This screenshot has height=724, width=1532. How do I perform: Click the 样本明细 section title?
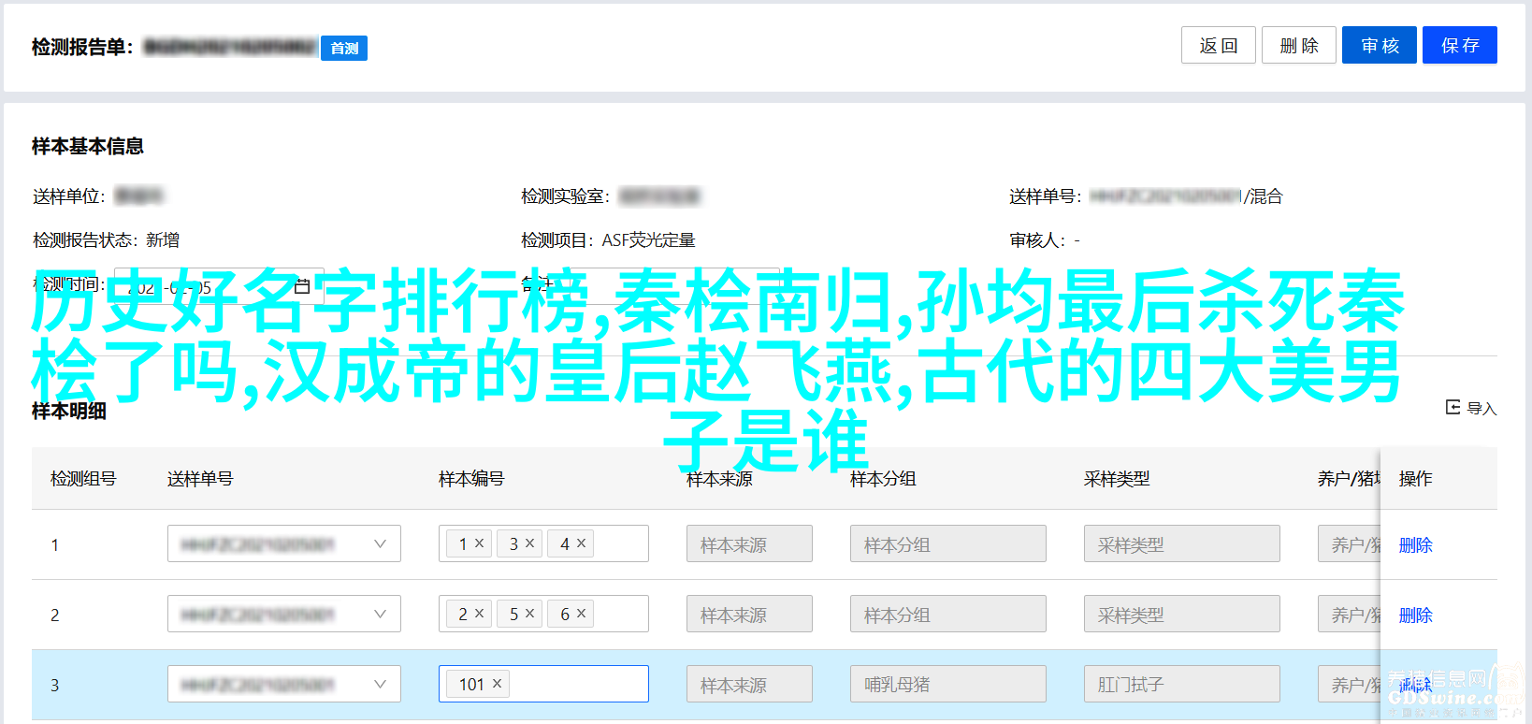(69, 411)
